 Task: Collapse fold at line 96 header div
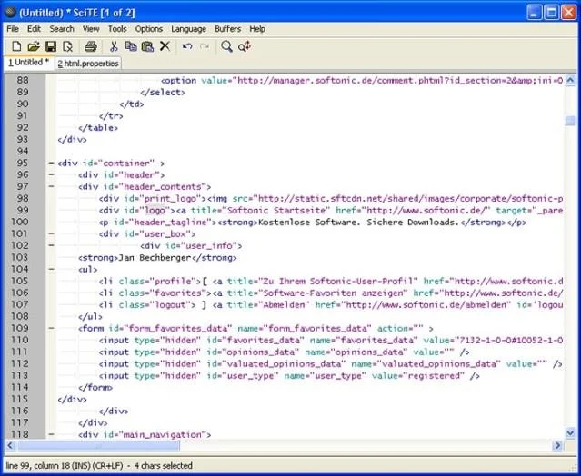51,174
